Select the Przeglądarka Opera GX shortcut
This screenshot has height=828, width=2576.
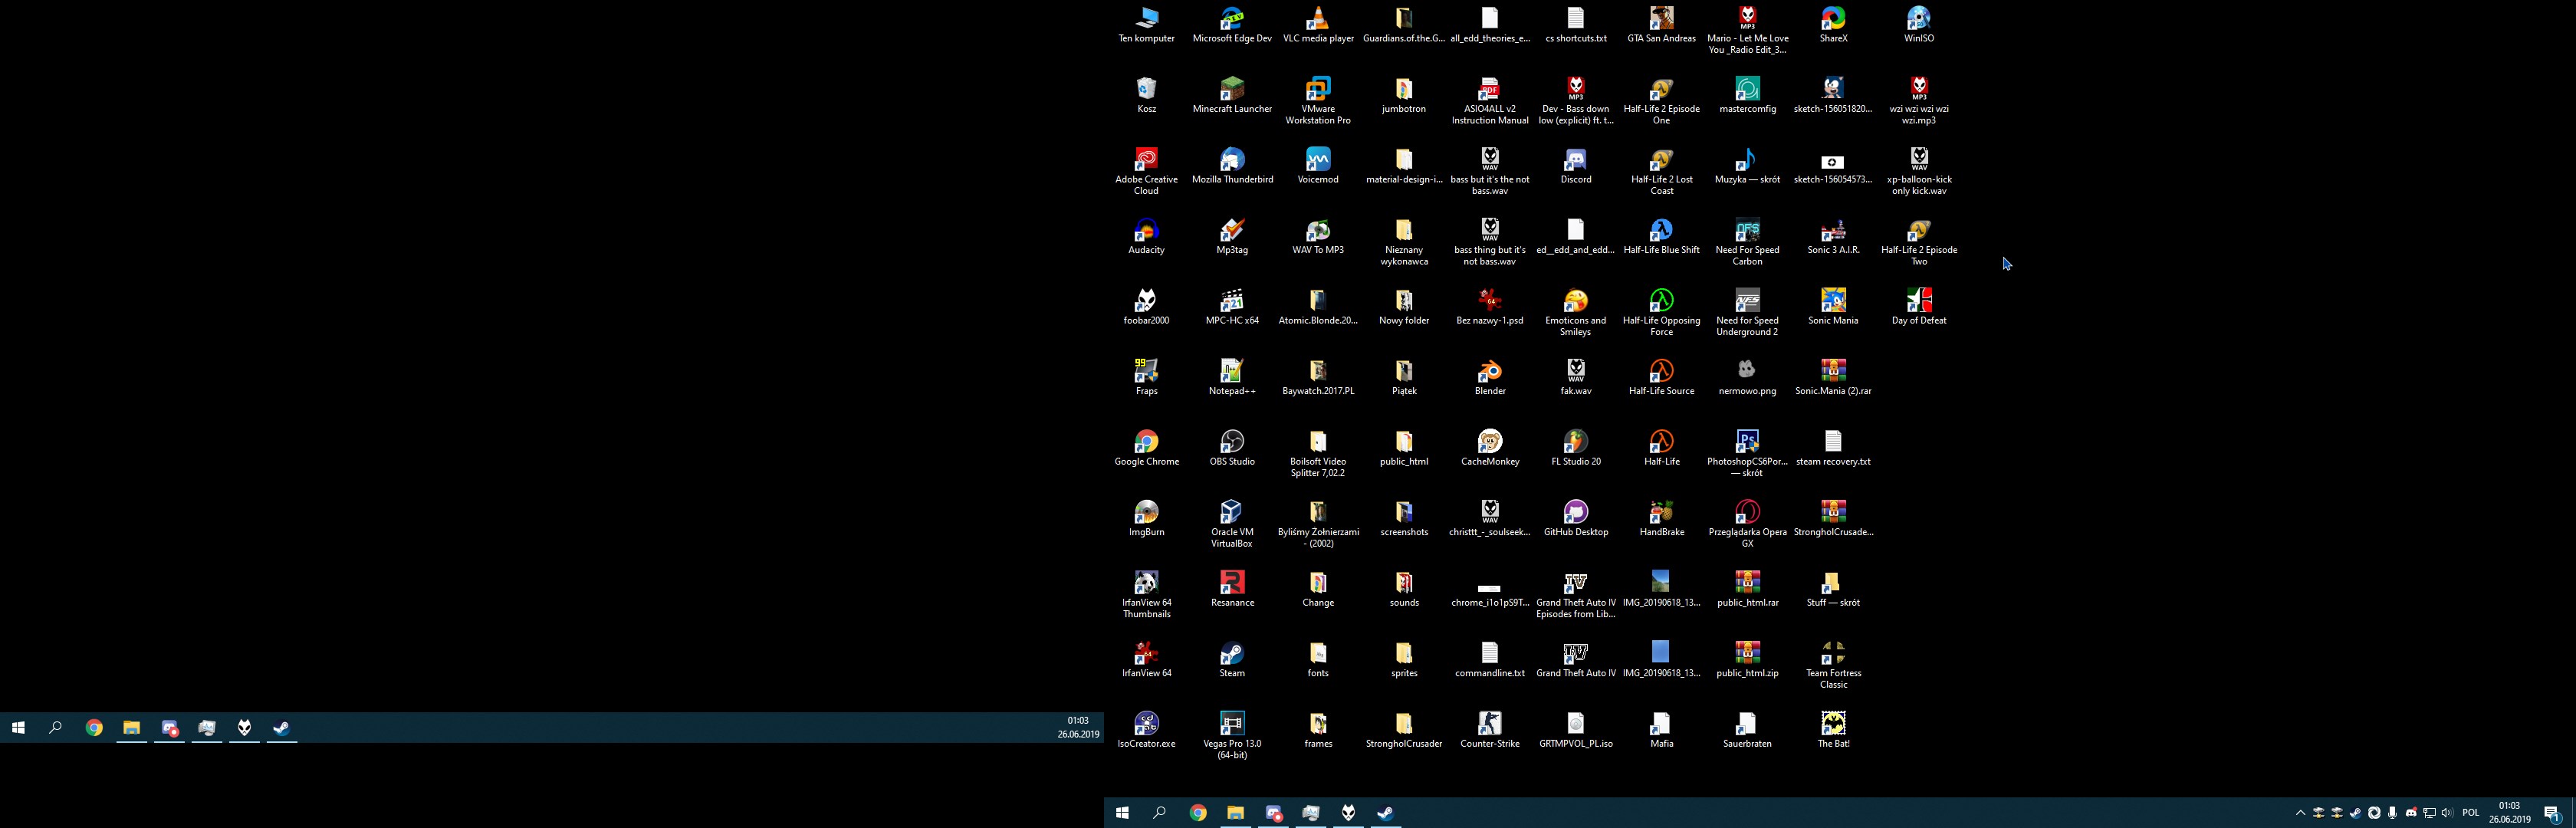tap(1748, 524)
